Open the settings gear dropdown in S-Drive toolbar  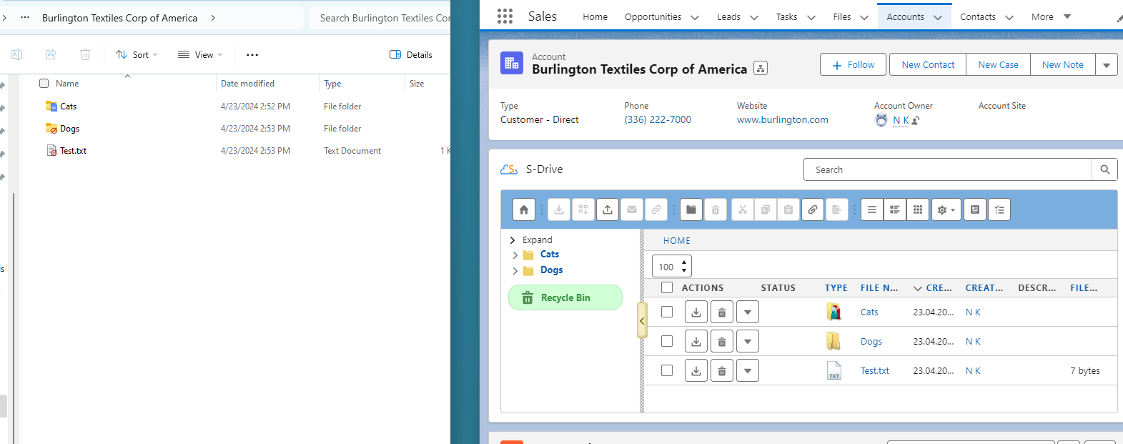tap(946, 209)
